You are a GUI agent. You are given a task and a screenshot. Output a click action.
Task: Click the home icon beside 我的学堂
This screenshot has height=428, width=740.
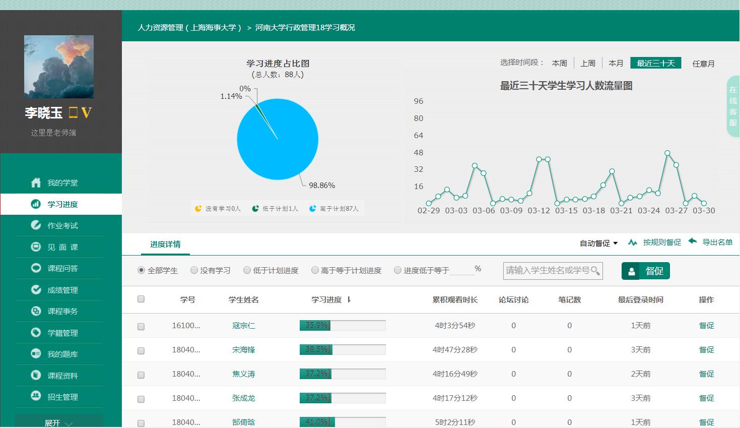coord(36,182)
